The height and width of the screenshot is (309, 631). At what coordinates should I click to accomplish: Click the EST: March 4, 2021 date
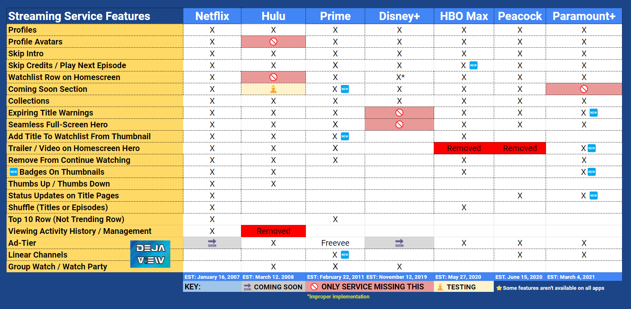570,277
